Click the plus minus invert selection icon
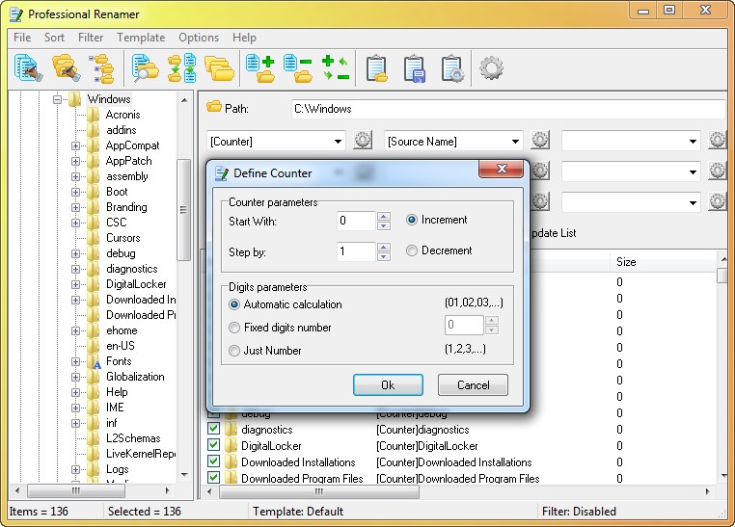The image size is (735, 527). click(x=336, y=68)
